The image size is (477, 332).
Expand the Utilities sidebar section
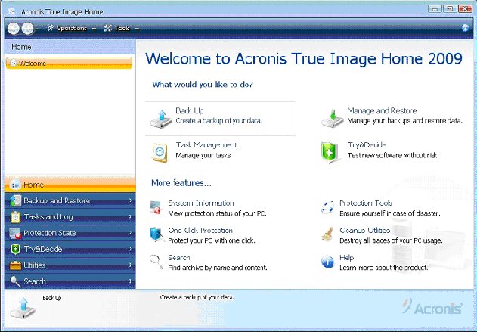point(68,265)
